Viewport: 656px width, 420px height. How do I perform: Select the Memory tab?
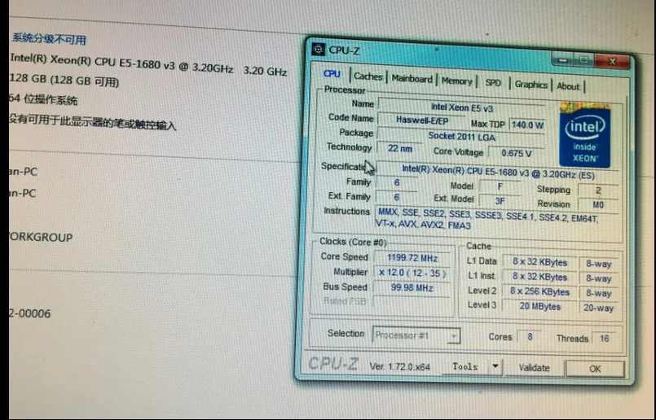coord(456,81)
